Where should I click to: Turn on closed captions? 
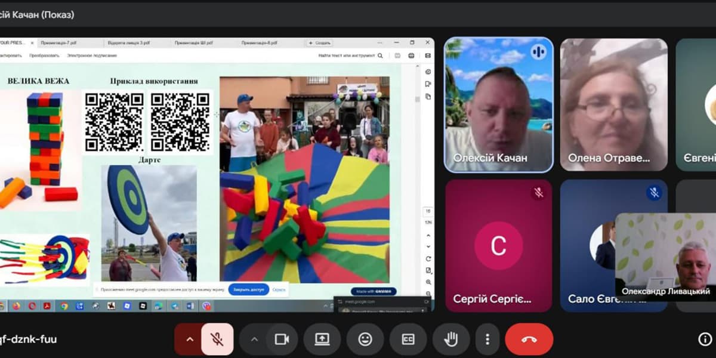tap(408, 339)
